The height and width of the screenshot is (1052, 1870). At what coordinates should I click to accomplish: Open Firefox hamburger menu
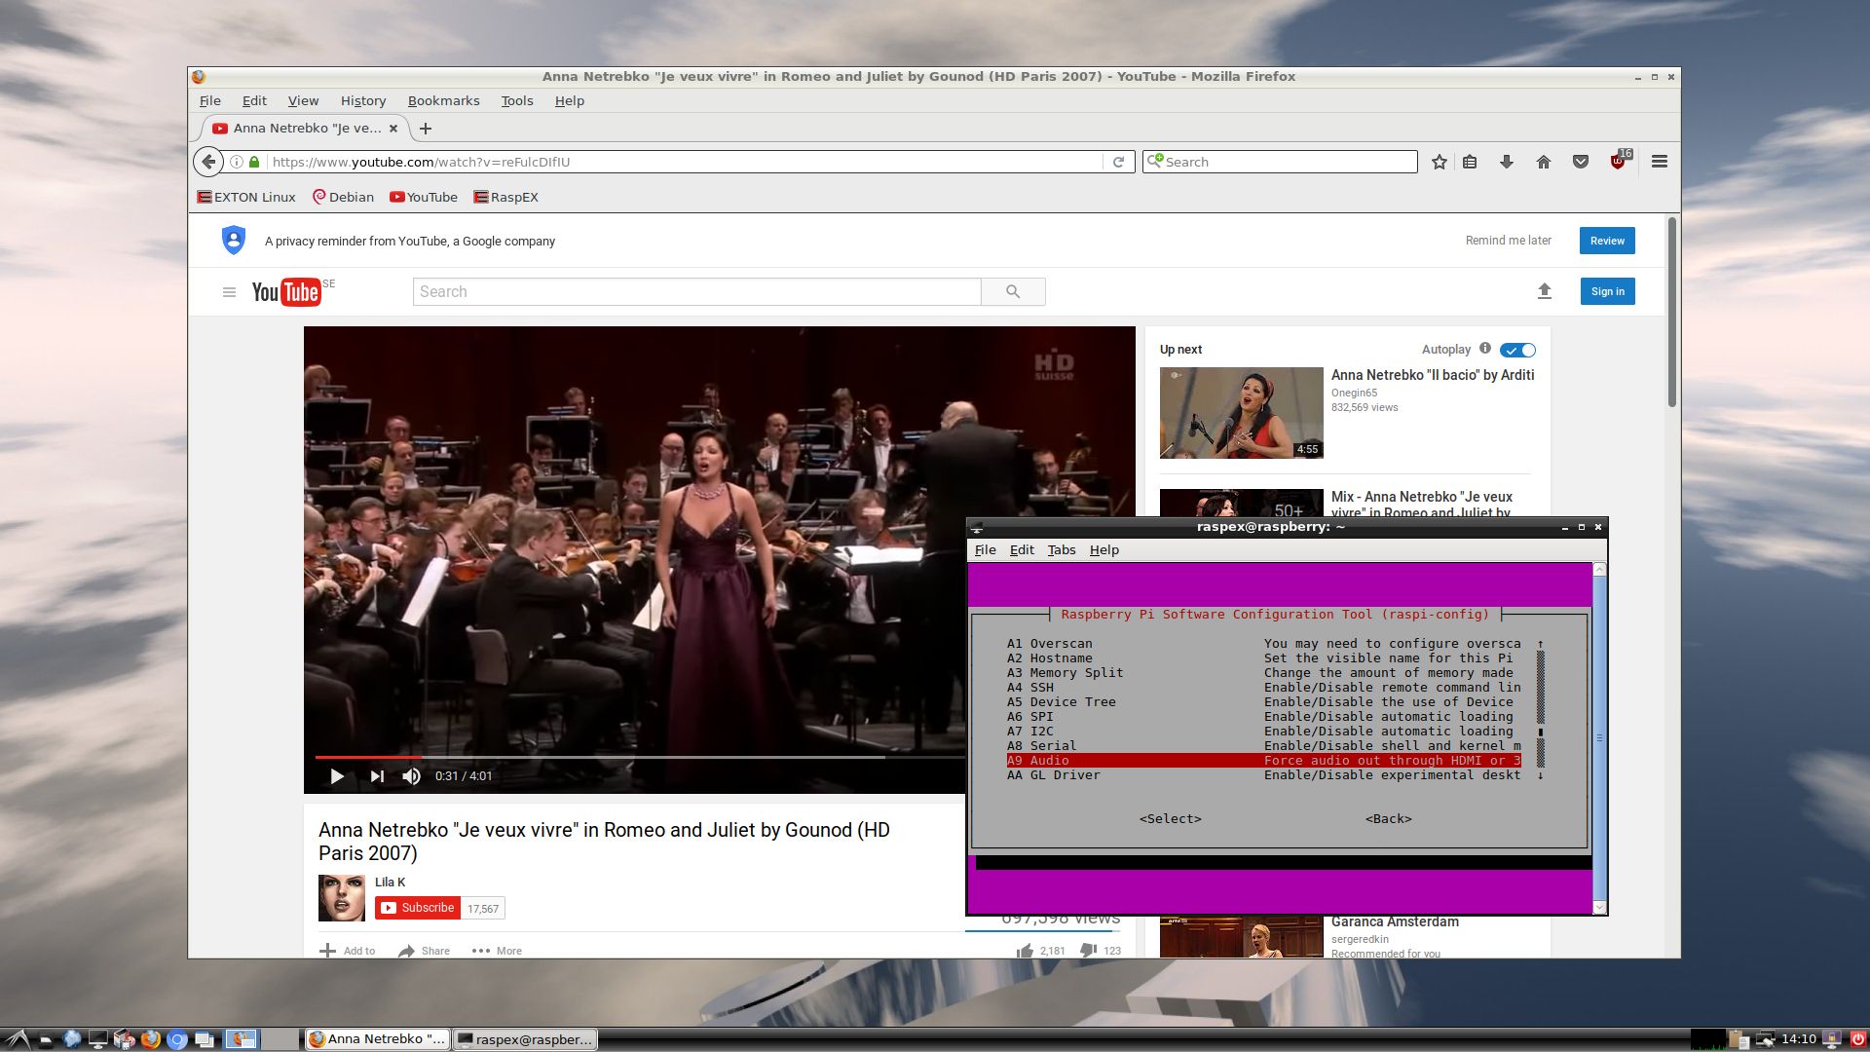[x=1659, y=162]
